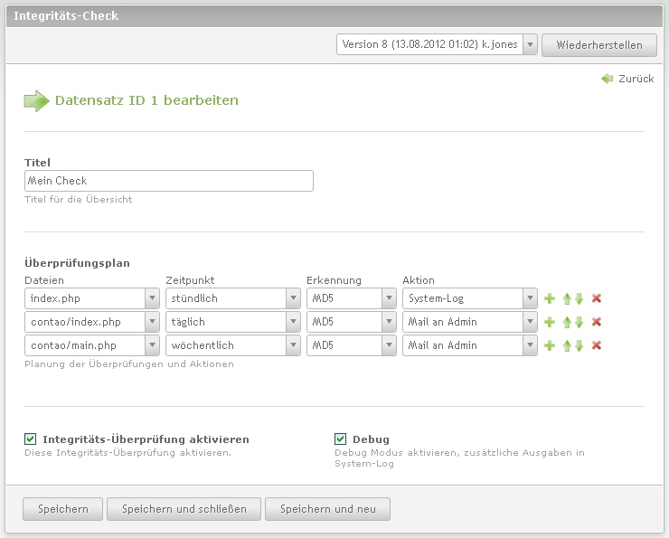This screenshot has height=538, width=669.
Task: Click into the Titel text field
Action: (x=169, y=181)
